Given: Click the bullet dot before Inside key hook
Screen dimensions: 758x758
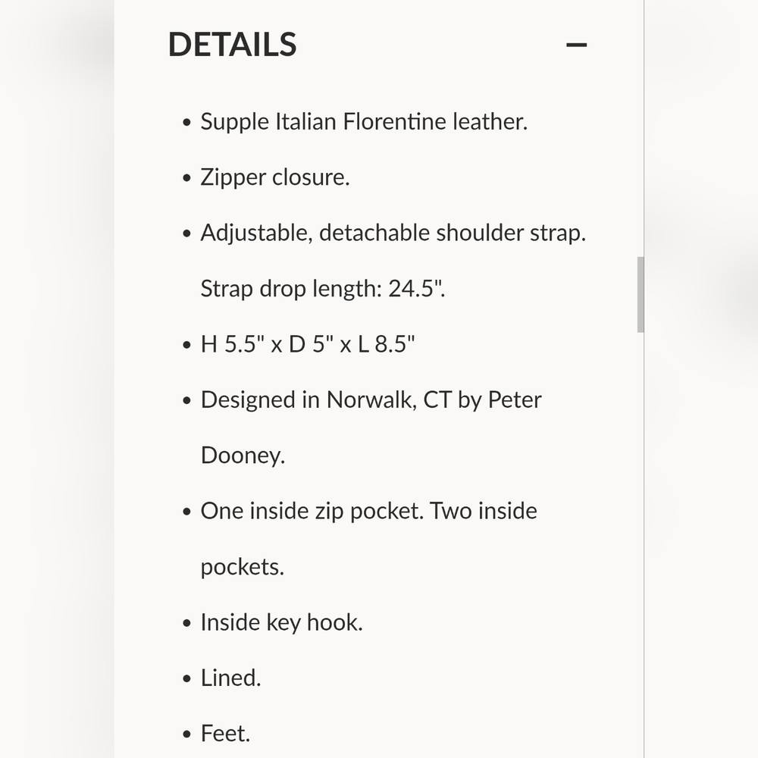Looking at the screenshot, I should 187,623.
